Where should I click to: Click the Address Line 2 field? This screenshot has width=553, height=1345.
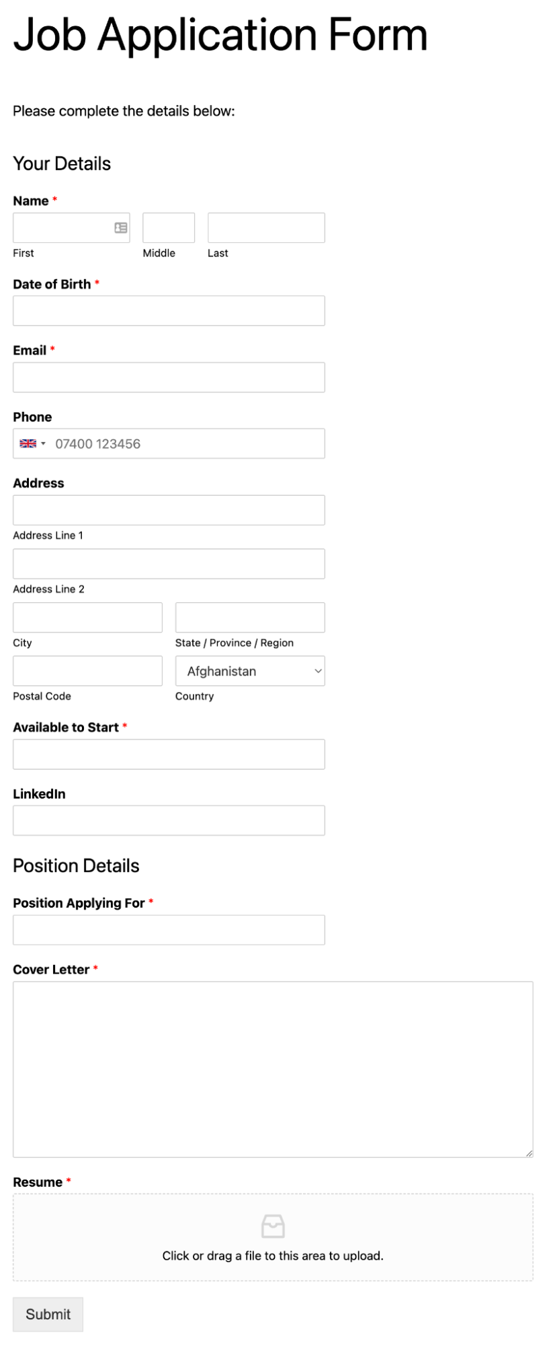(169, 564)
